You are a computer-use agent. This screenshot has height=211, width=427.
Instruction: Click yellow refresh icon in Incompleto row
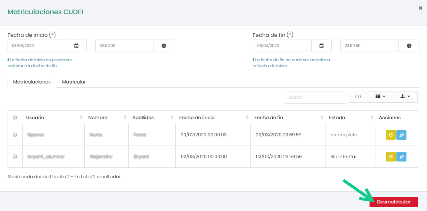[x=391, y=135]
